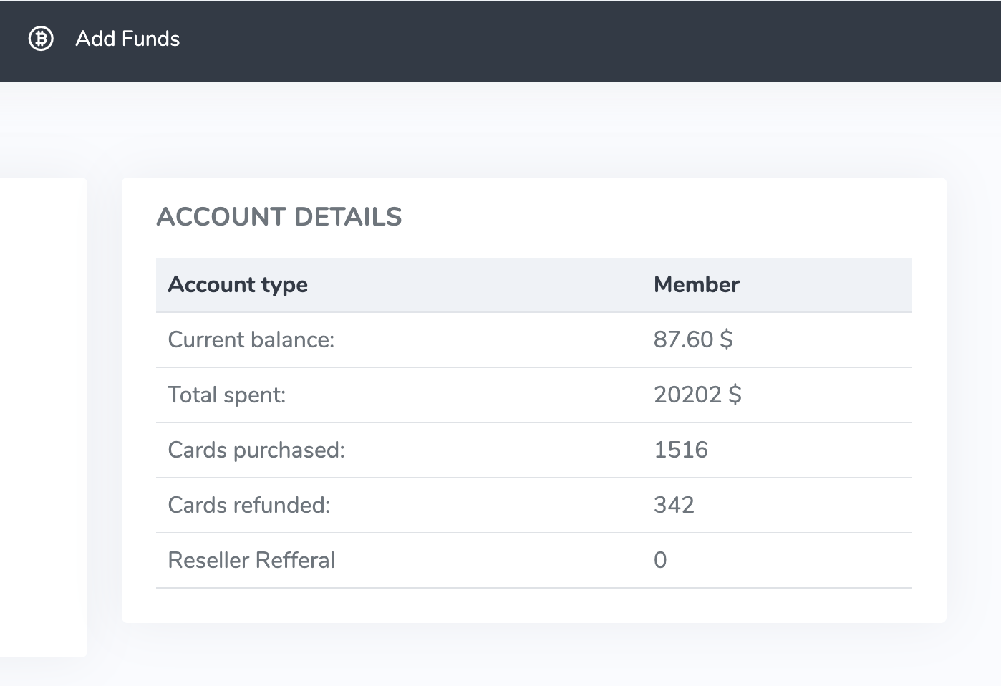Click the 87.60 $ balance value
The image size is (1001, 686).
(x=692, y=340)
